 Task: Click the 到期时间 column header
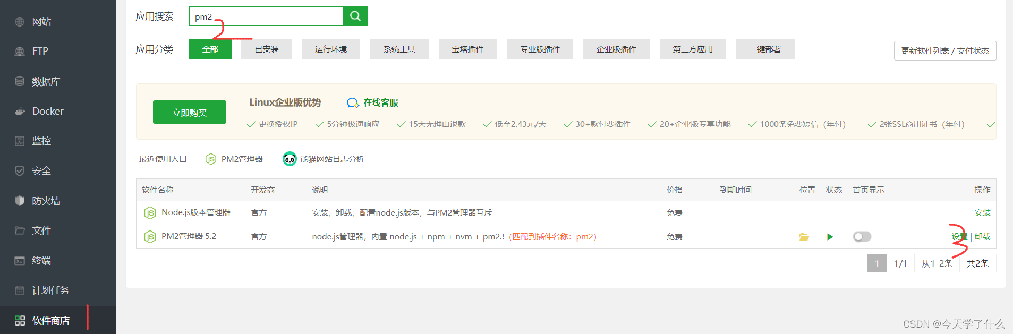coord(736,190)
